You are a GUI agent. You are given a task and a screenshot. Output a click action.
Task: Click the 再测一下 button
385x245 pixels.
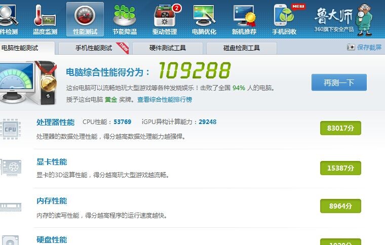tap(339, 83)
